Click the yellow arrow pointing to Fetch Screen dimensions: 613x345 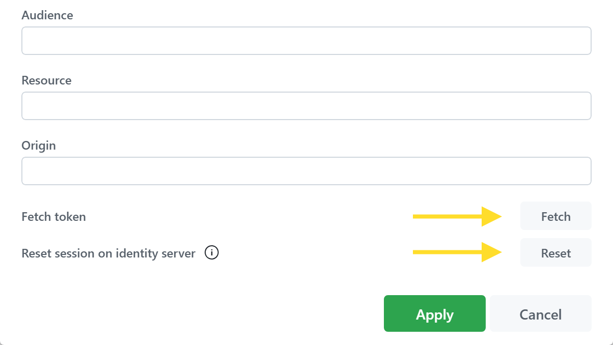coord(457,216)
